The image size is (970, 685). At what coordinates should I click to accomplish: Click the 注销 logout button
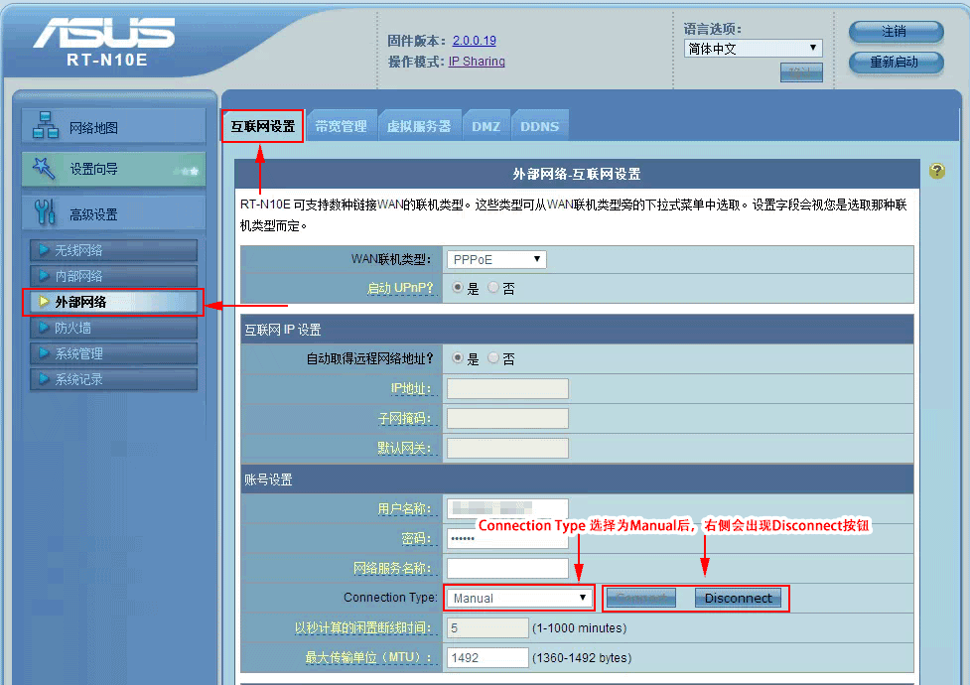[x=896, y=32]
